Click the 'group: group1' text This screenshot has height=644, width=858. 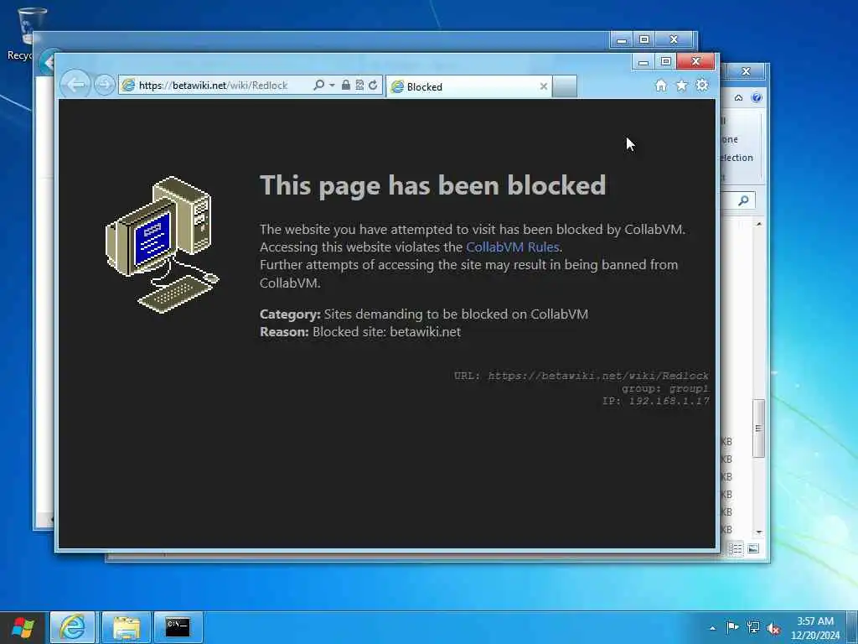664,388
